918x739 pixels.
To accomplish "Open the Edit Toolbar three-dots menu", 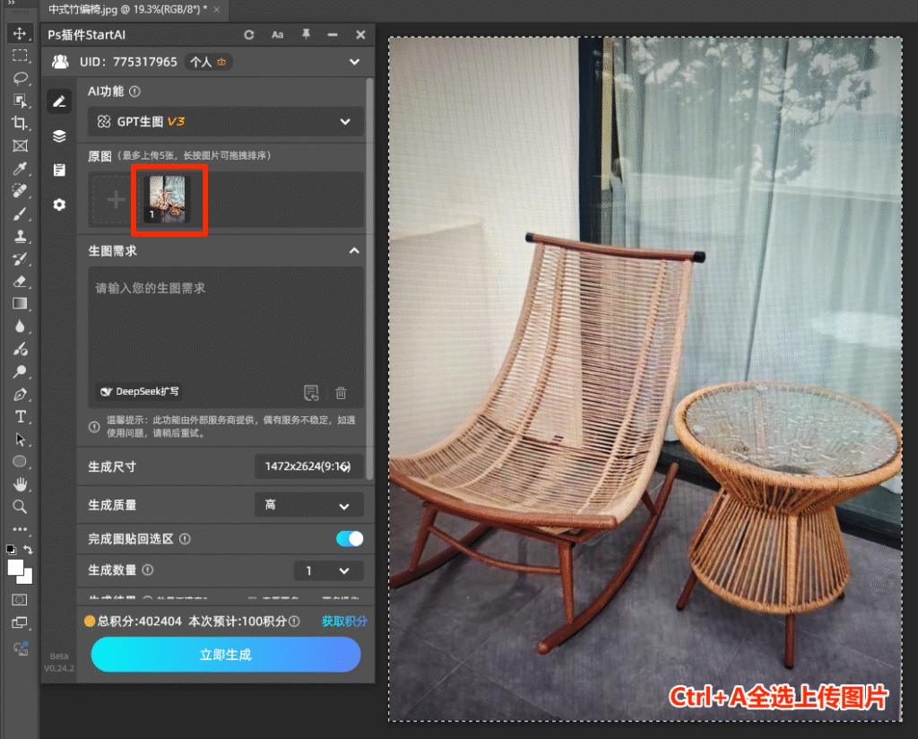I will tap(20, 529).
